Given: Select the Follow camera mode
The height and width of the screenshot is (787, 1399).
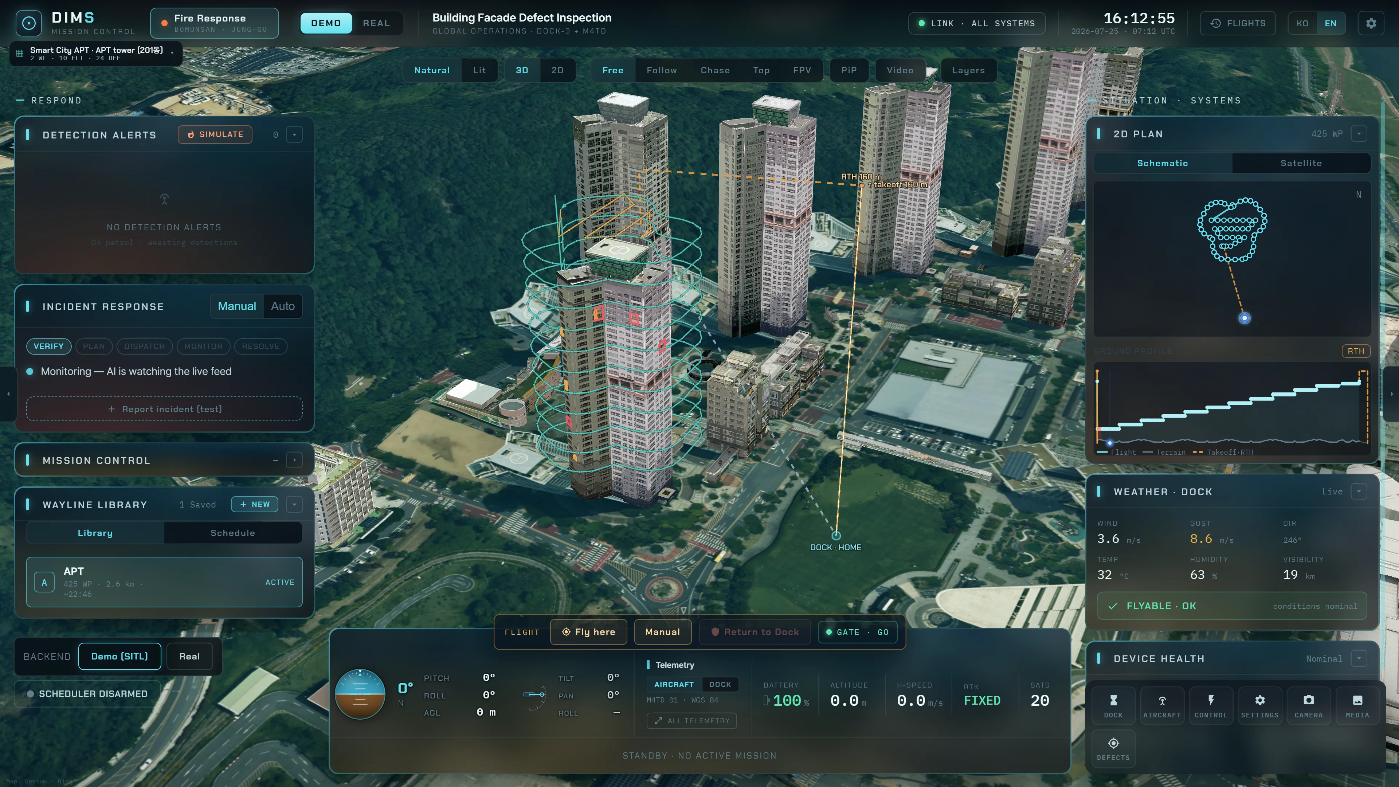Looking at the screenshot, I should [662, 70].
